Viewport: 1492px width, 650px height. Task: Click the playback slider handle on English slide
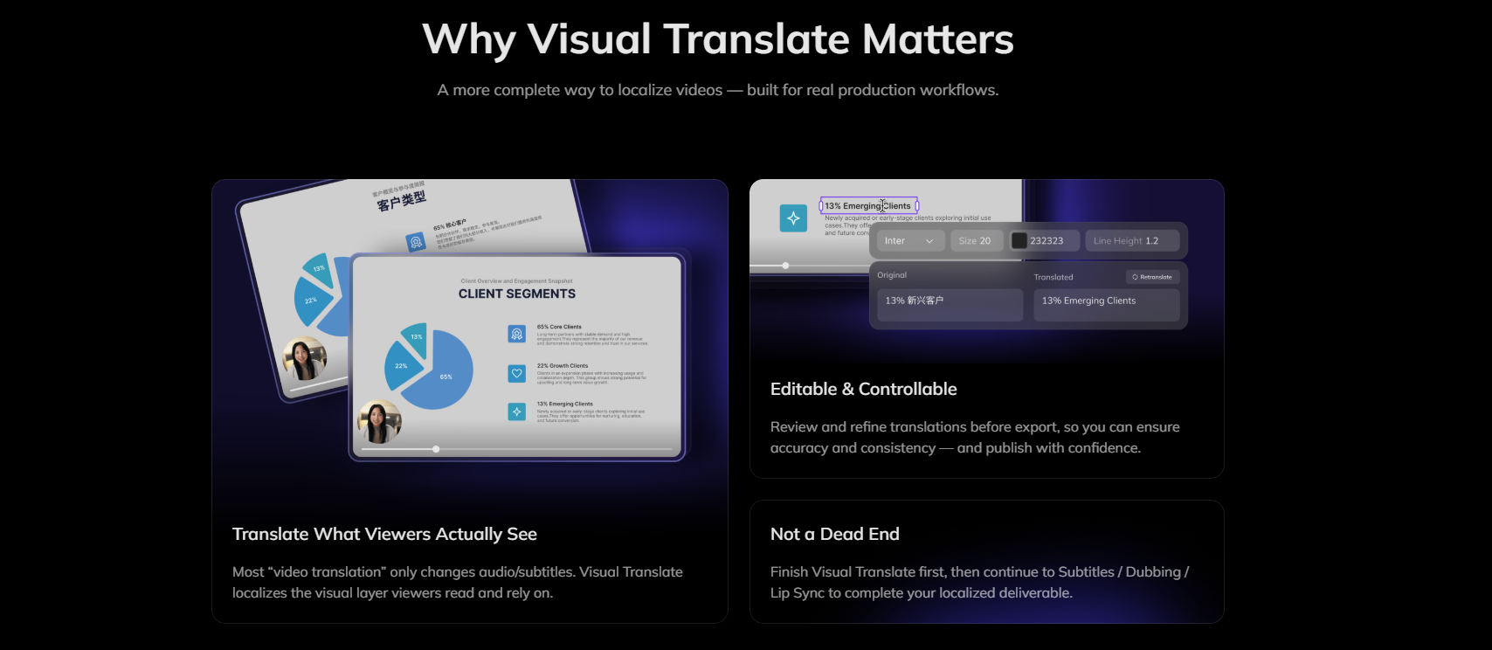point(436,449)
